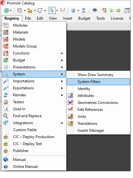Open the Budget menu in the menu bar

pos(84,18)
